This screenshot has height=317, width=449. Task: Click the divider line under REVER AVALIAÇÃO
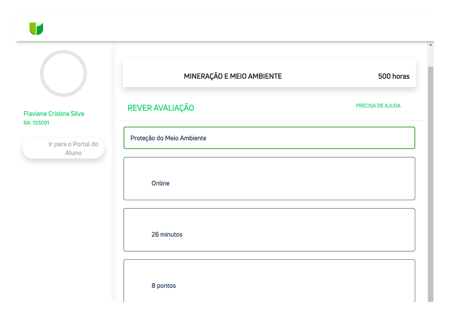tap(269, 120)
